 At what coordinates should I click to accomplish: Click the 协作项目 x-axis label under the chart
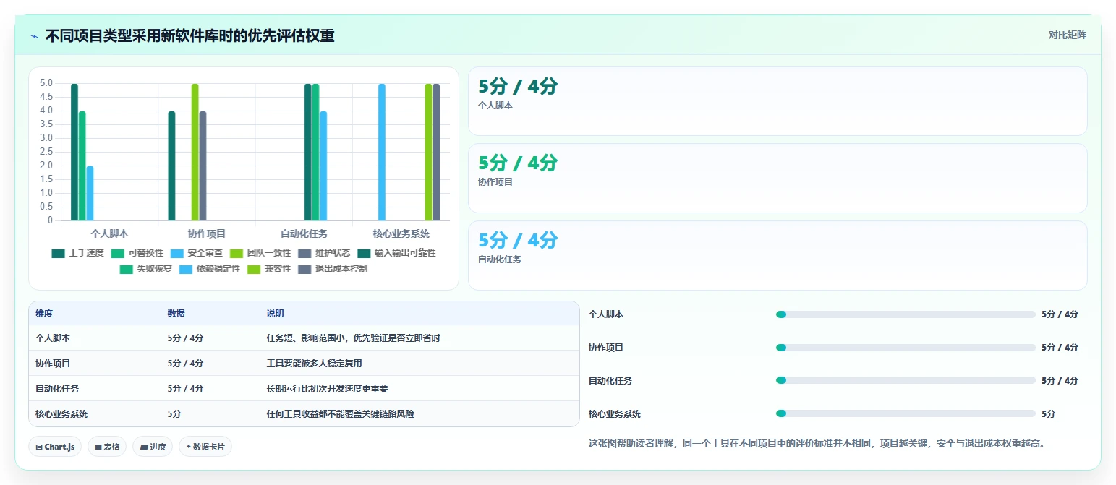[207, 233]
